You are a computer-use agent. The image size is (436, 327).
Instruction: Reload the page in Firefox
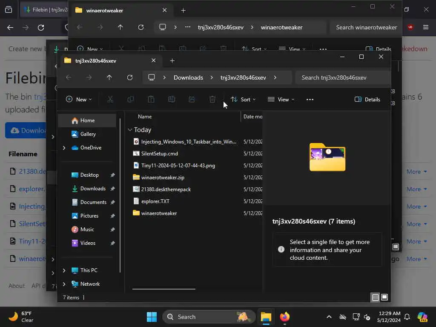pyautogui.click(x=41, y=28)
